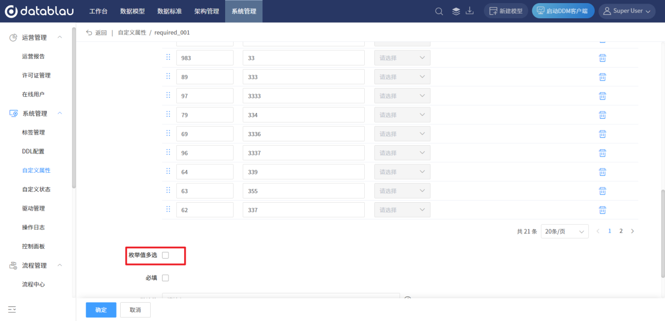Delete the row with value 63
This screenshot has width=665, height=321.
603,191
